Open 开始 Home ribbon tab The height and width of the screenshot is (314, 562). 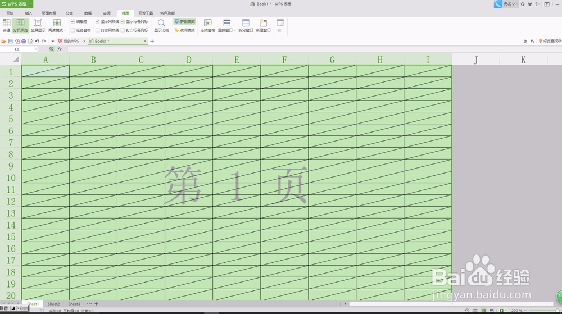[x=10, y=13]
